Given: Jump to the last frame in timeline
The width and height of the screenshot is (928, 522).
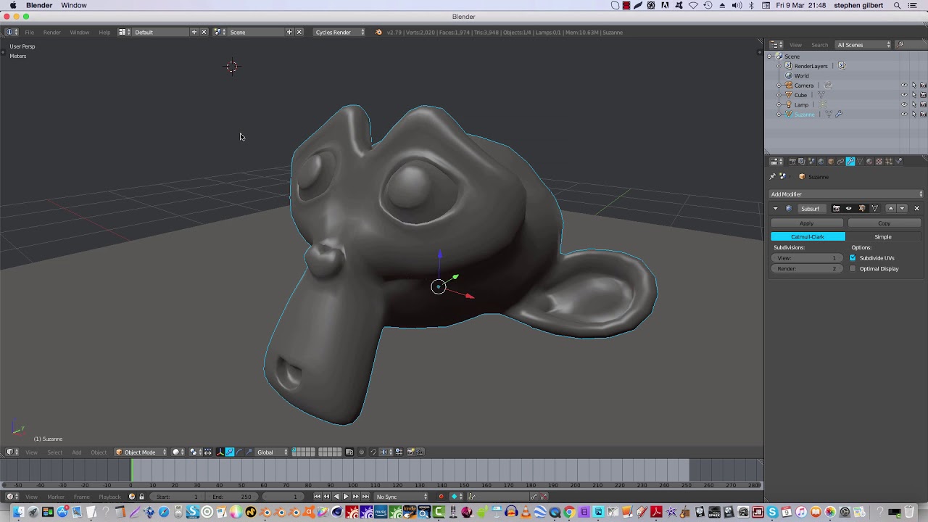Looking at the screenshot, I should (x=365, y=497).
